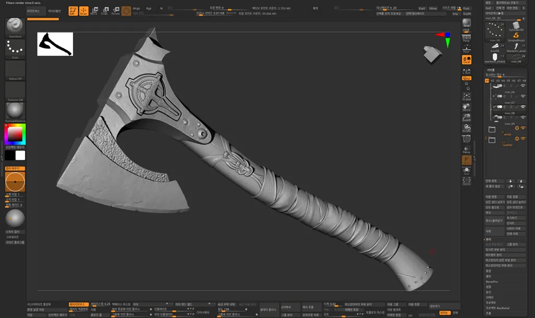Click the Rgb color mode button

(x=149, y=8)
